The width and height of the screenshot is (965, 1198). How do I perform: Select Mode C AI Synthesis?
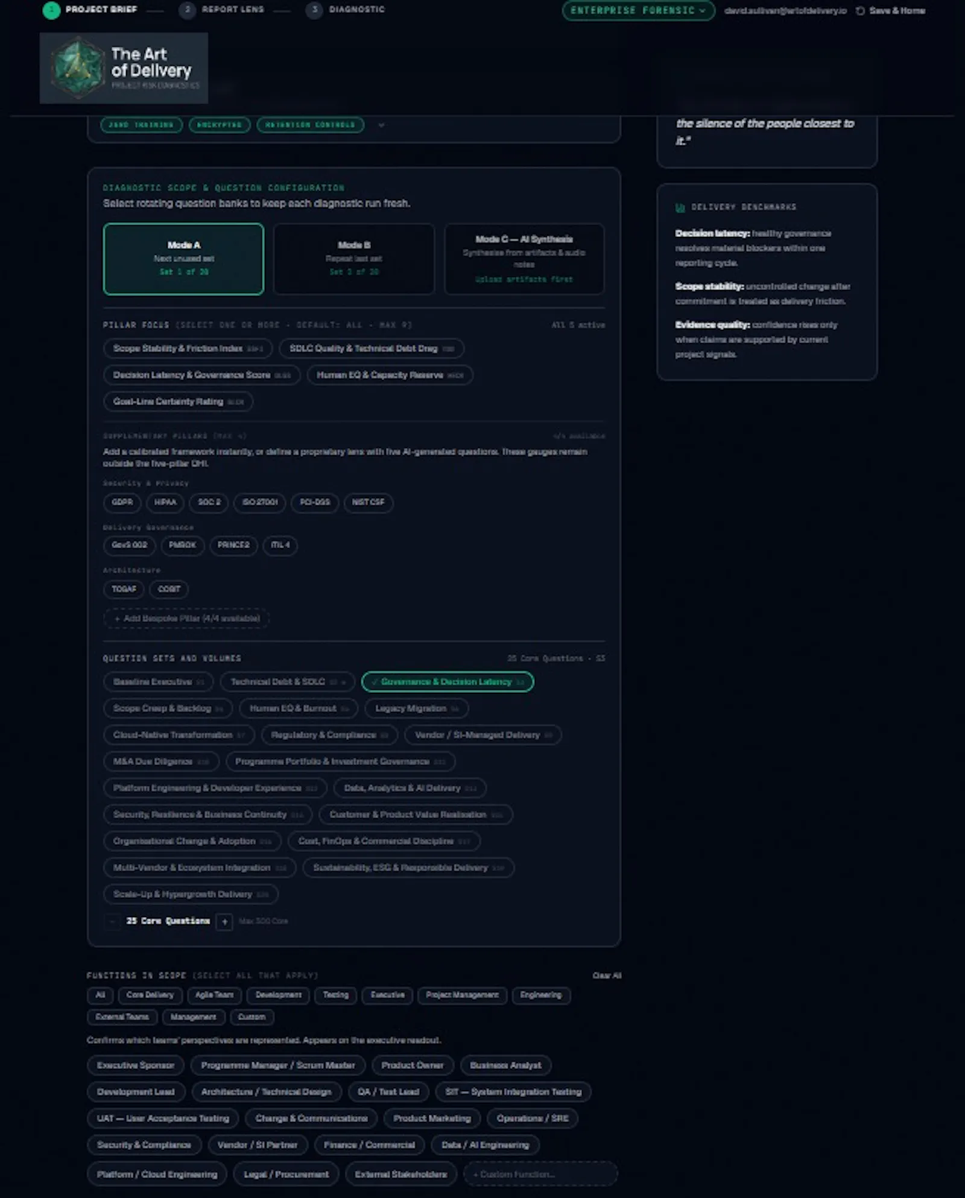pyautogui.click(x=524, y=259)
